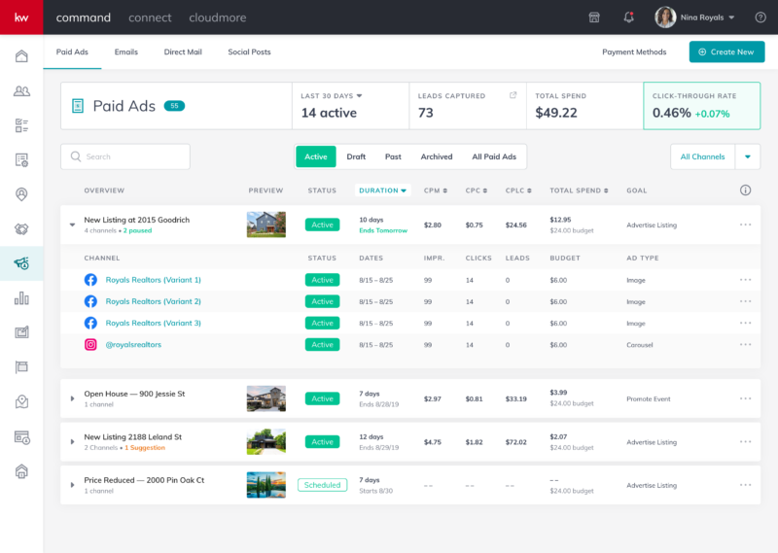Expand Price Reduced 2000 Pin Oak Ct row
Screen dimensions: 778x553
coord(72,485)
